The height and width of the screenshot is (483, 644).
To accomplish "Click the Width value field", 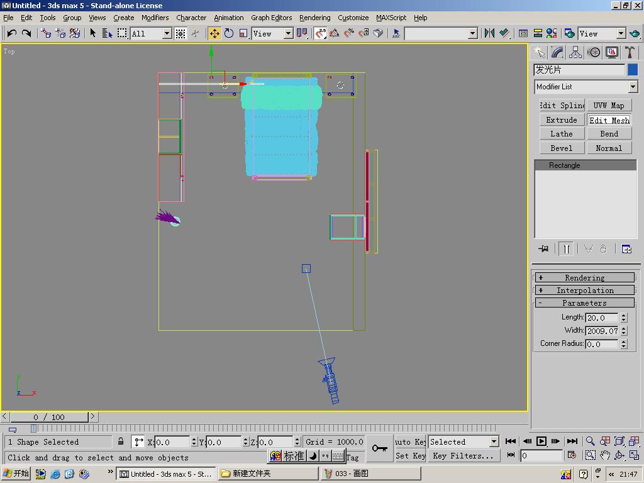I will coord(602,331).
